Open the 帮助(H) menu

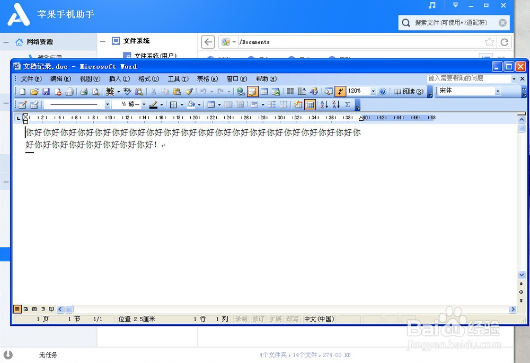[266, 79]
